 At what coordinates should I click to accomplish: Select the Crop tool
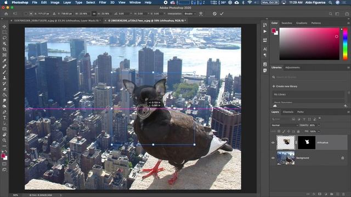(4, 49)
